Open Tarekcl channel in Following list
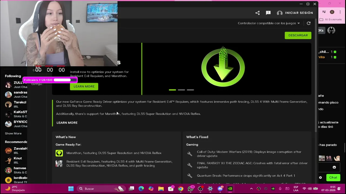346x194 pixels. click(16, 104)
